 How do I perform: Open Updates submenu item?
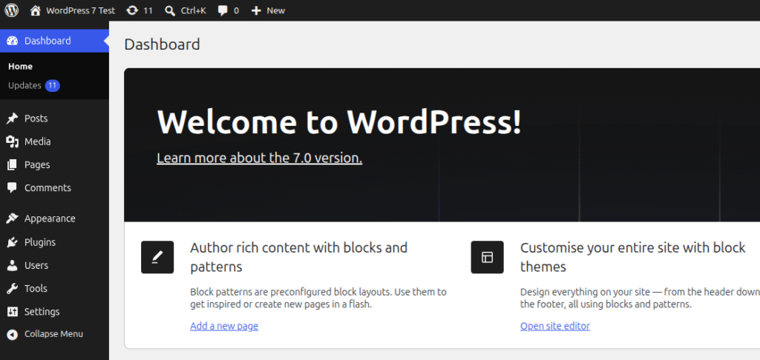pos(24,86)
